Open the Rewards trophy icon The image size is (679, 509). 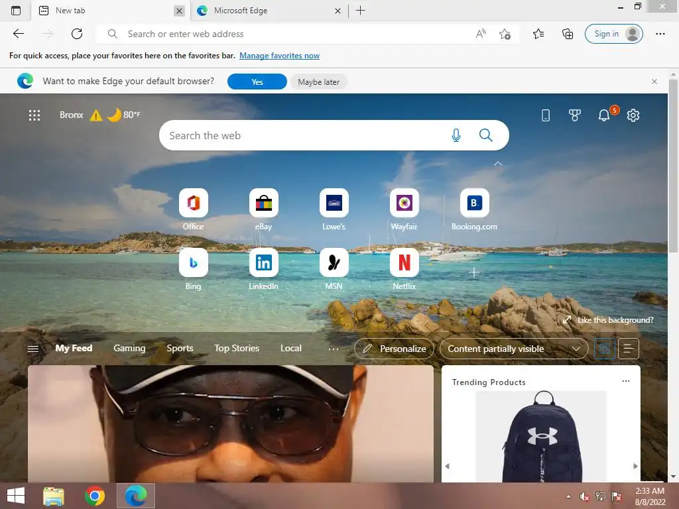click(575, 115)
